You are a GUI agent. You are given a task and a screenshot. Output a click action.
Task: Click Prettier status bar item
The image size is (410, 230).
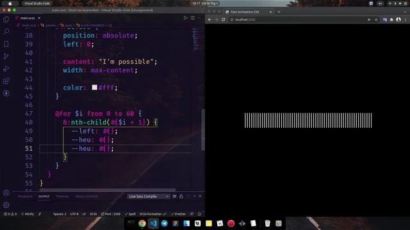pos(178,214)
